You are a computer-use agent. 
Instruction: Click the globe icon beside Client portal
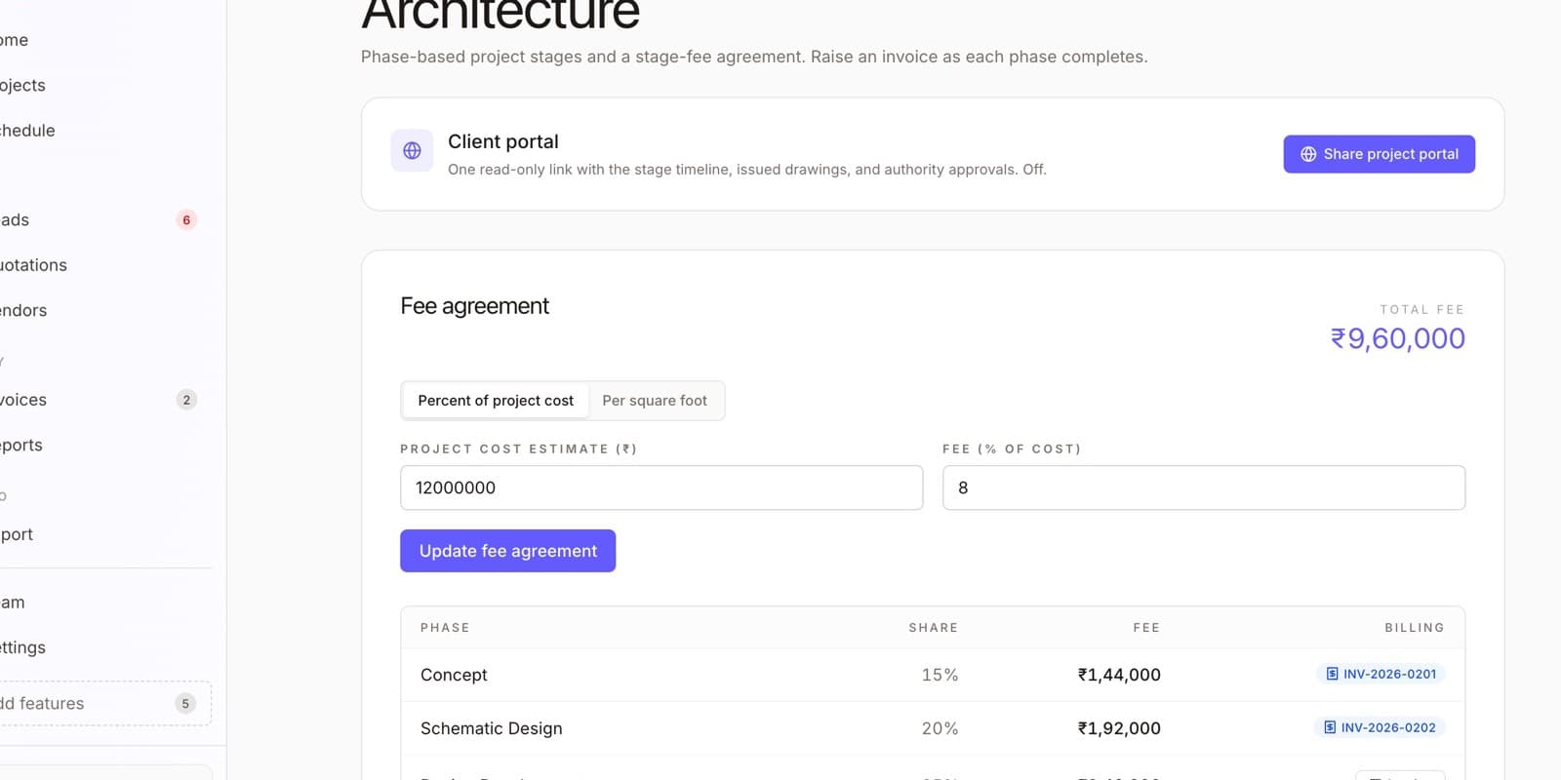(x=412, y=151)
